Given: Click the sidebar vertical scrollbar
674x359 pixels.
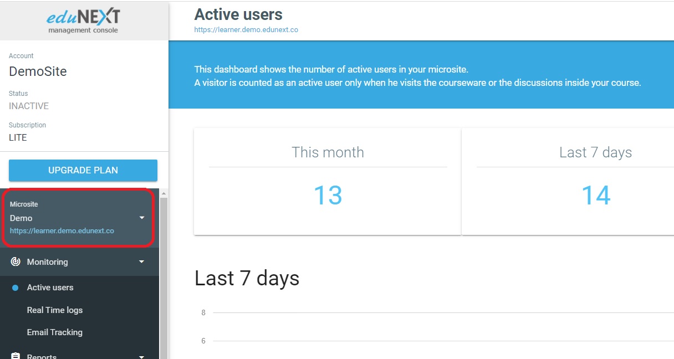Looking at the screenshot, I should pyautogui.click(x=164, y=277).
